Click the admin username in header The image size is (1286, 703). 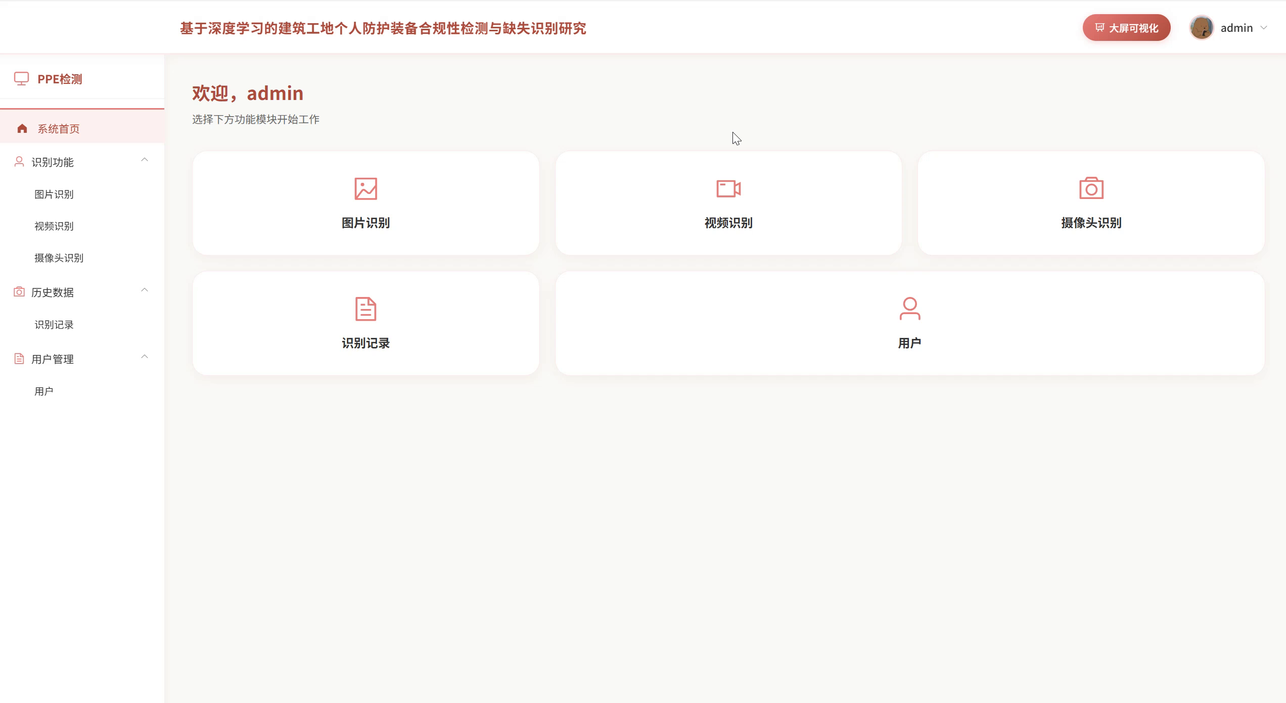pyautogui.click(x=1236, y=28)
